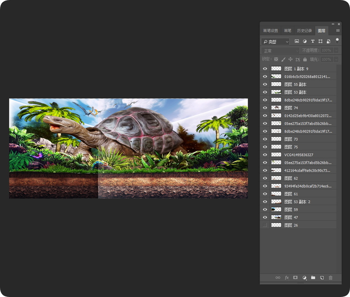Show hidden layer 图层 26
Screen dimensions: 350x297
[x=265, y=225]
